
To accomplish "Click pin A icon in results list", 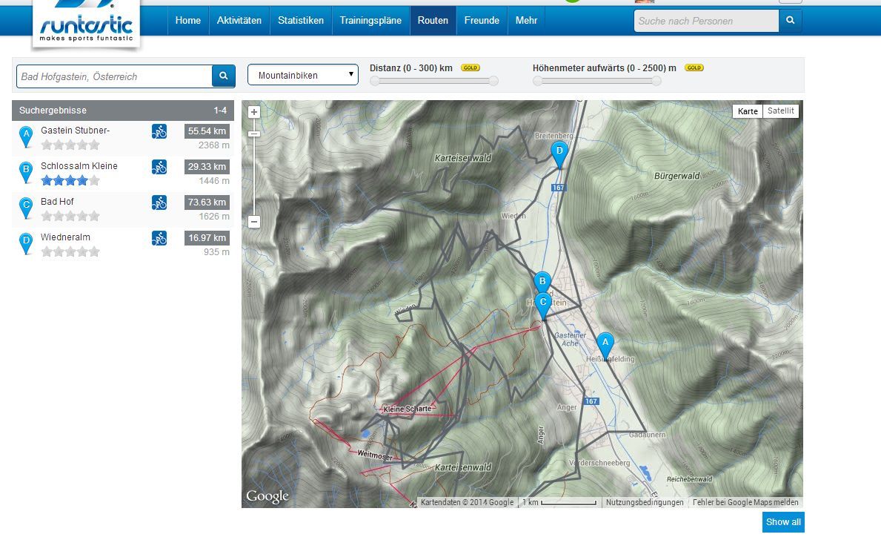I will [26, 136].
